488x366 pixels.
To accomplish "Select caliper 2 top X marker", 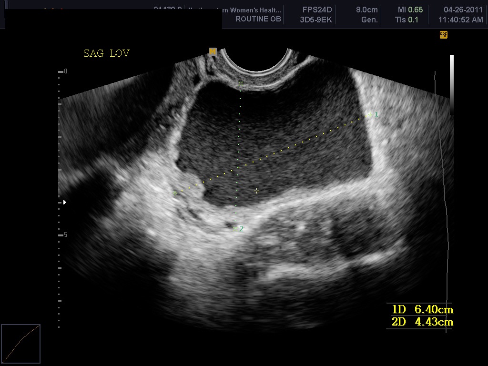I will coord(241,83).
